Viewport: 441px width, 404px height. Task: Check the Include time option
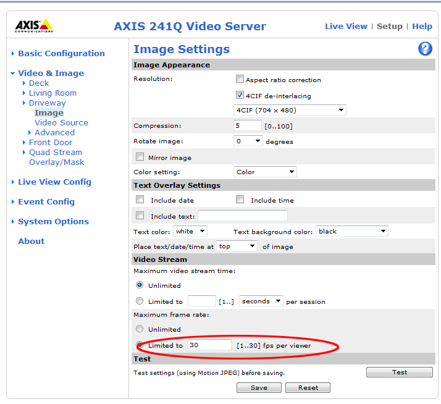point(240,200)
